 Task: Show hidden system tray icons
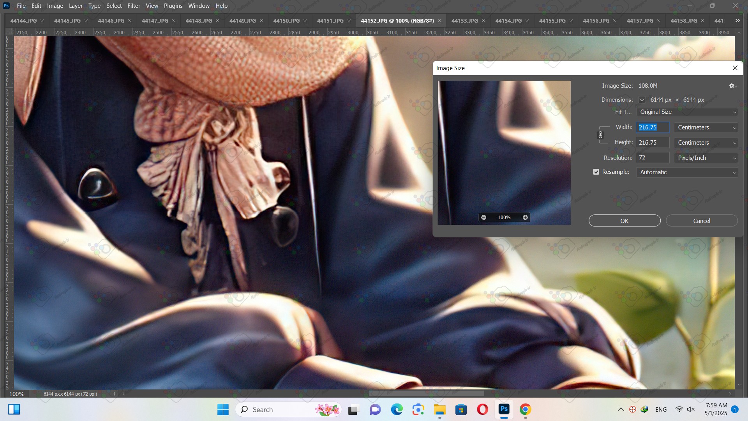pyautogui.click(x=621, y=409)
